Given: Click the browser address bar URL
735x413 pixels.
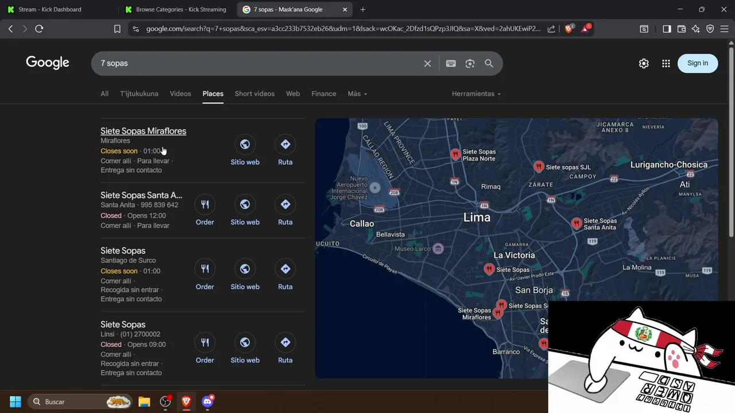Looking at the screenshot, I should coord(343,29).
